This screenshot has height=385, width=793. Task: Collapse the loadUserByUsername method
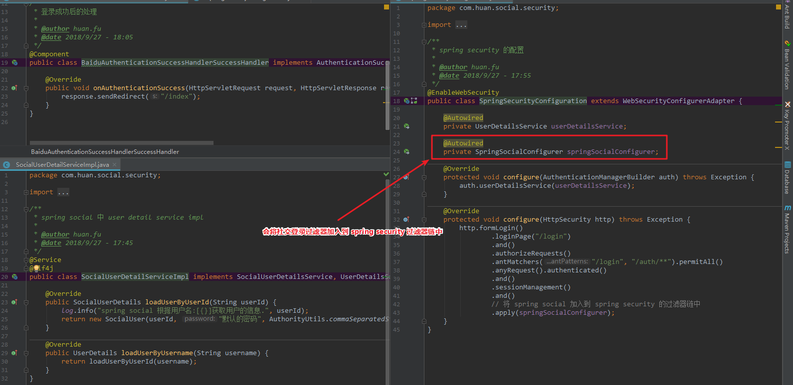point(26,353)
